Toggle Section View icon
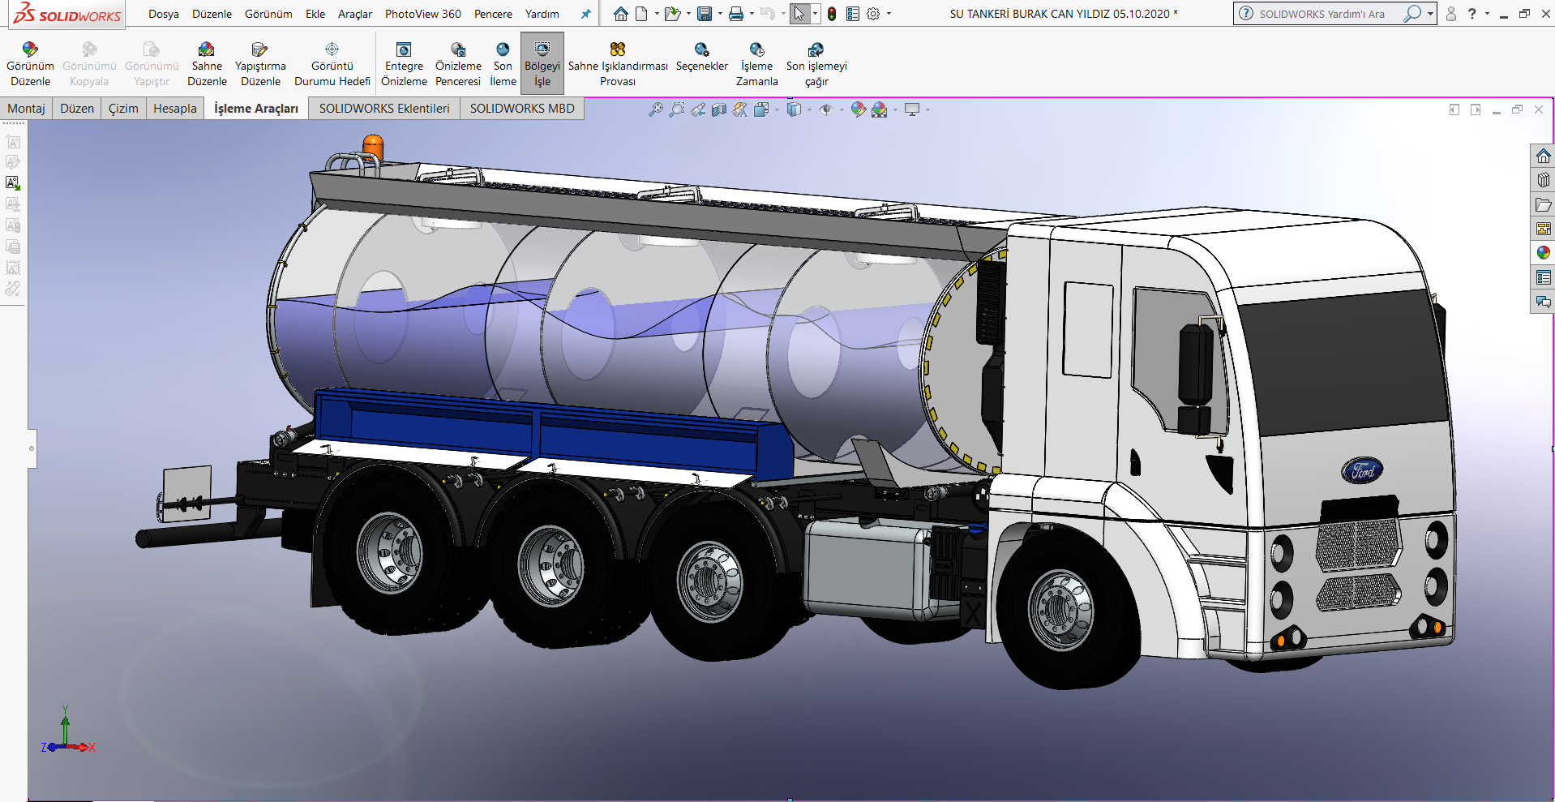 (719, 109)
